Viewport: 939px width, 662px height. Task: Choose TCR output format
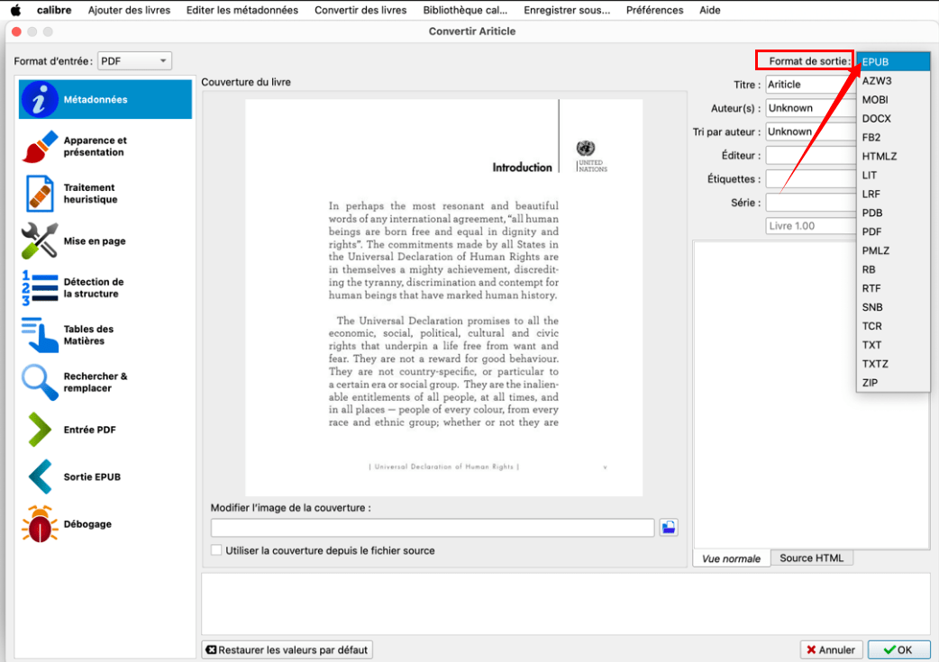[x=893, y=326]
